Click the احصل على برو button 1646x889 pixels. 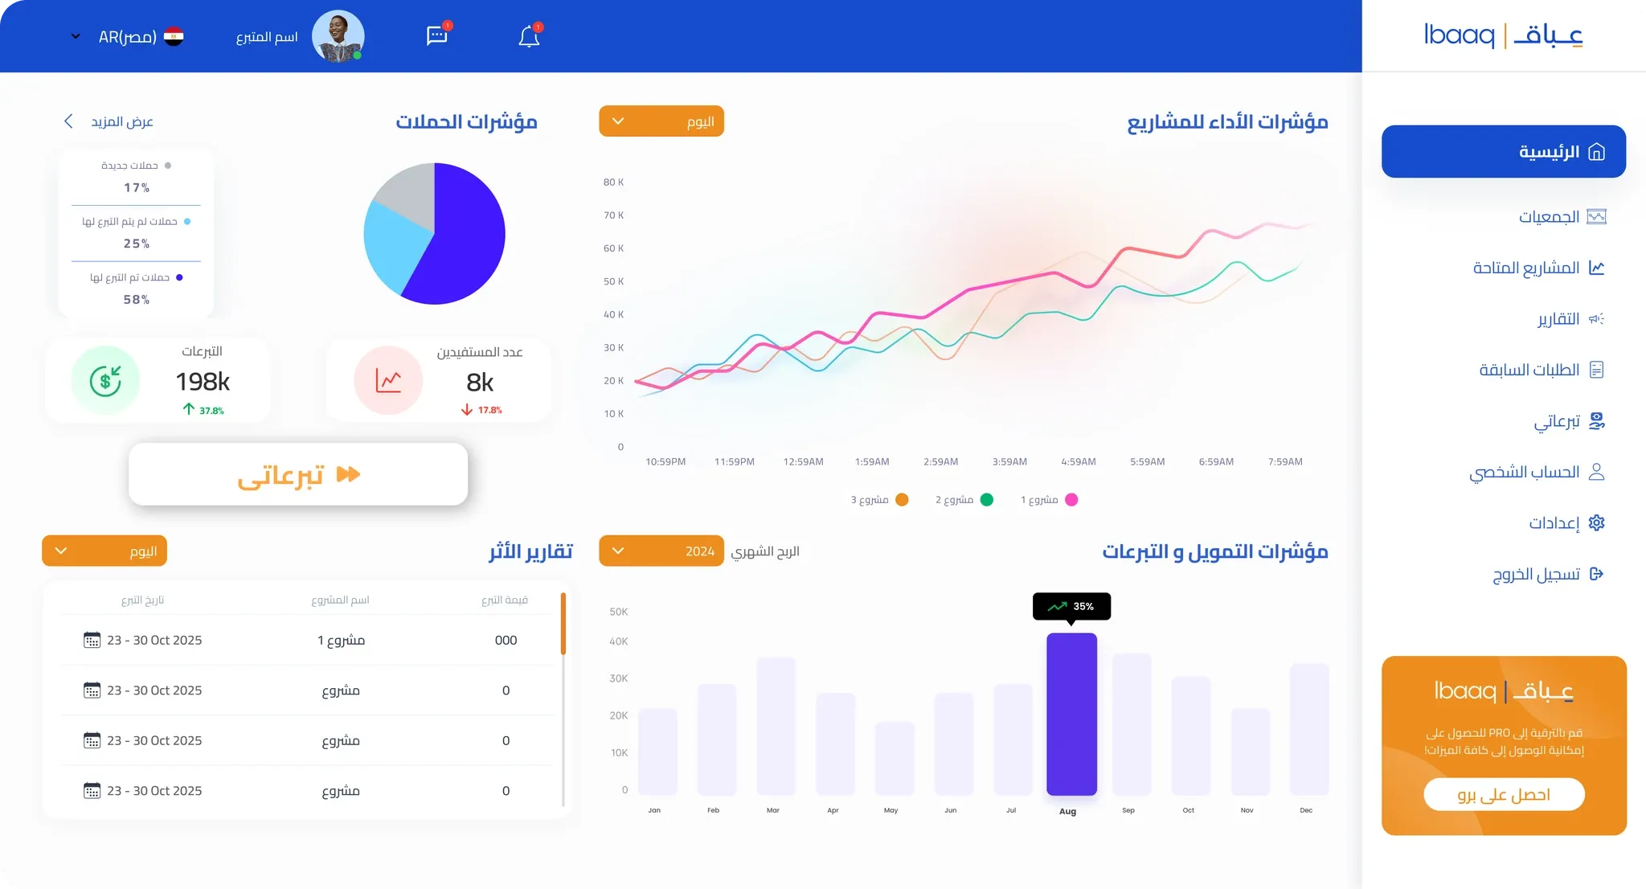click(x=1504, y=795)
